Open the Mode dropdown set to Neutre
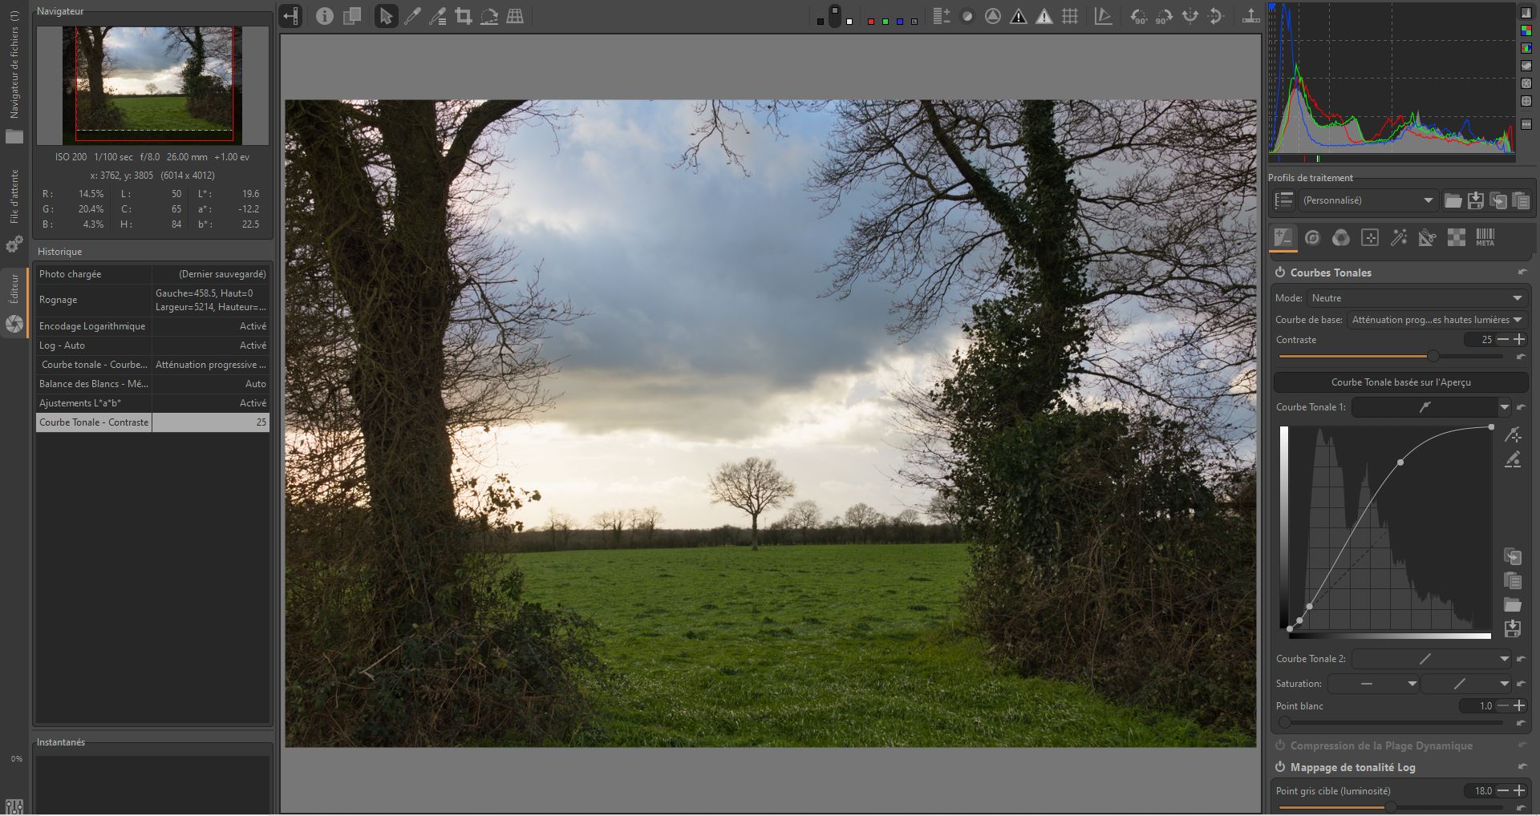This screenshot has width=1540, height=816. point(1416,298)
